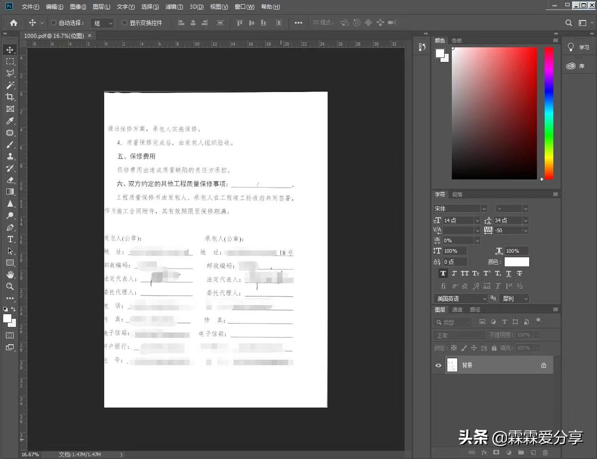Click the add layer mask icon
Image resolution: width=597 pixels, height=459 pixels.
496,453
